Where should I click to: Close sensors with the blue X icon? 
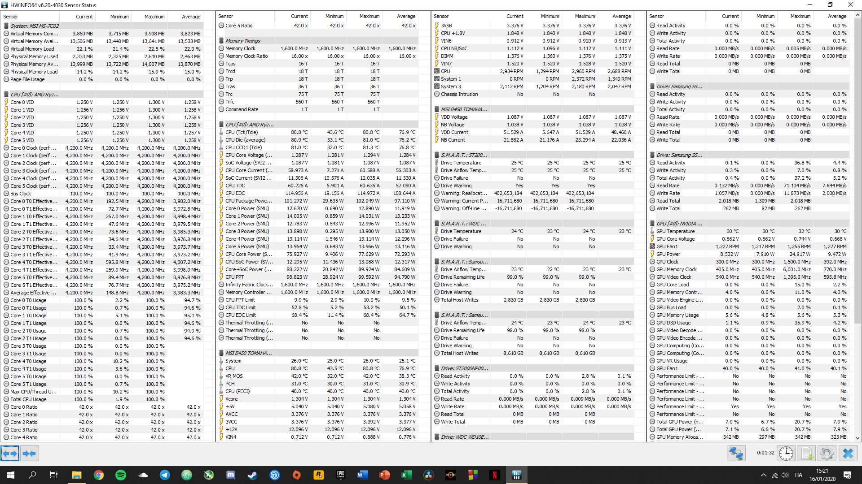coord(848,454)
